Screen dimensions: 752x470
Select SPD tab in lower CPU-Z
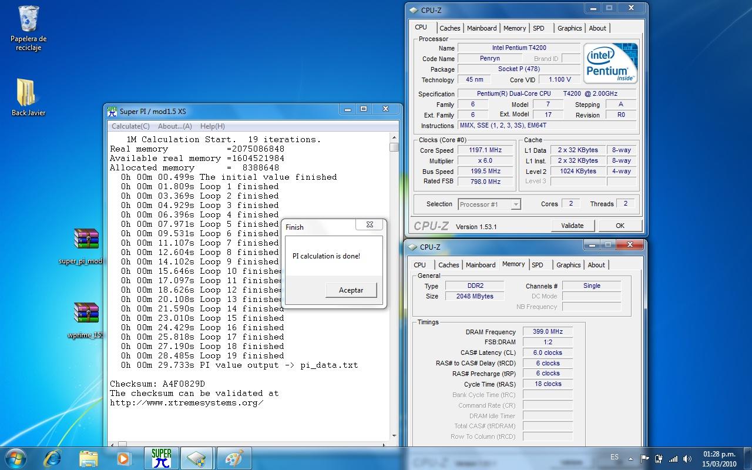tap(538, 265)
